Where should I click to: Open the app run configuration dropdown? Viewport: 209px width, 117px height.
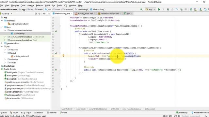coord(151,9)
